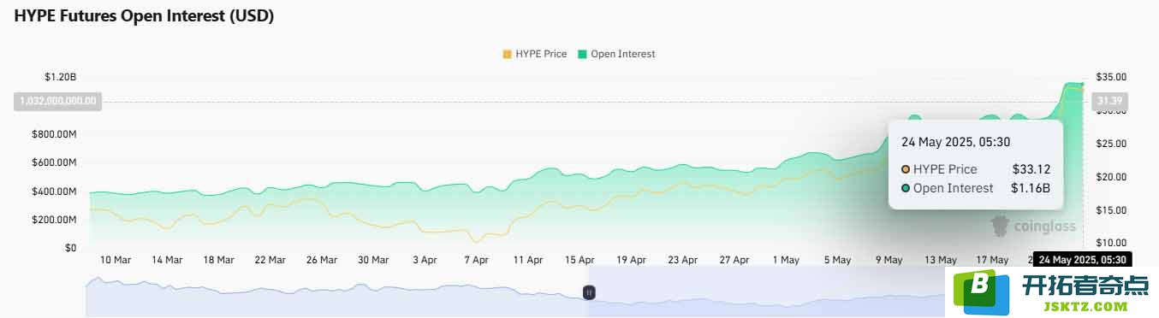Click the coinglass watermark logo

pyautogui.click(x=1034, y=227)
